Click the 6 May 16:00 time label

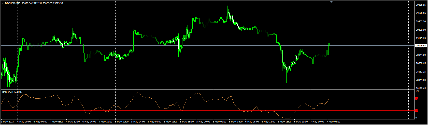point(285,122)
